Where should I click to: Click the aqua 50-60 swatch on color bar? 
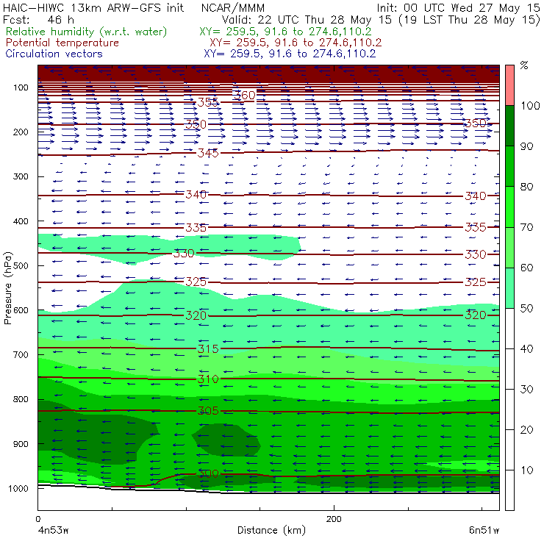tap(509, 287)
